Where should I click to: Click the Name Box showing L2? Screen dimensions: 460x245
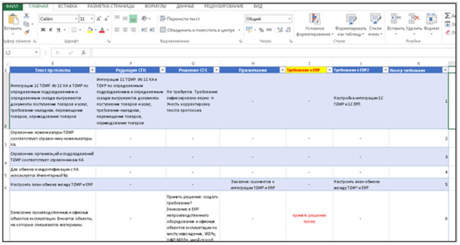[x=20, y=53]
